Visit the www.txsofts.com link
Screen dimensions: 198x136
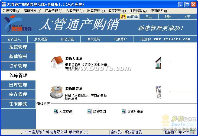tap(172, 39)
